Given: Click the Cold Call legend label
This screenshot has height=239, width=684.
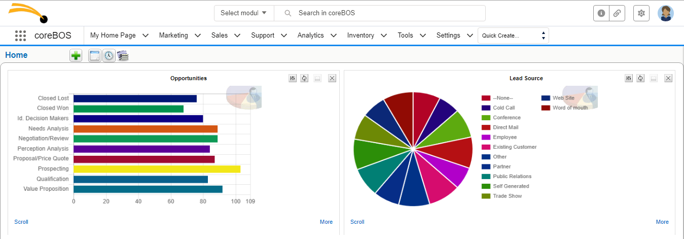Looking at the screenshot, I should tap(504, 108).
